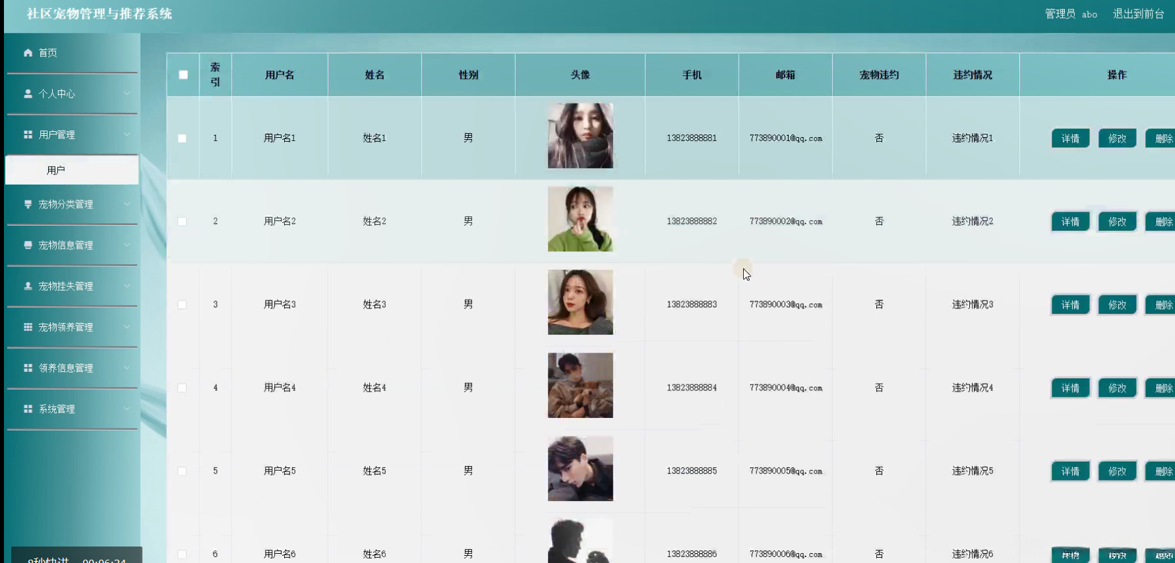Click the icon next to 宠物分类管理
Image resolution: width=1175 pixels, height=563 pixels.
(x=28, y=204)
